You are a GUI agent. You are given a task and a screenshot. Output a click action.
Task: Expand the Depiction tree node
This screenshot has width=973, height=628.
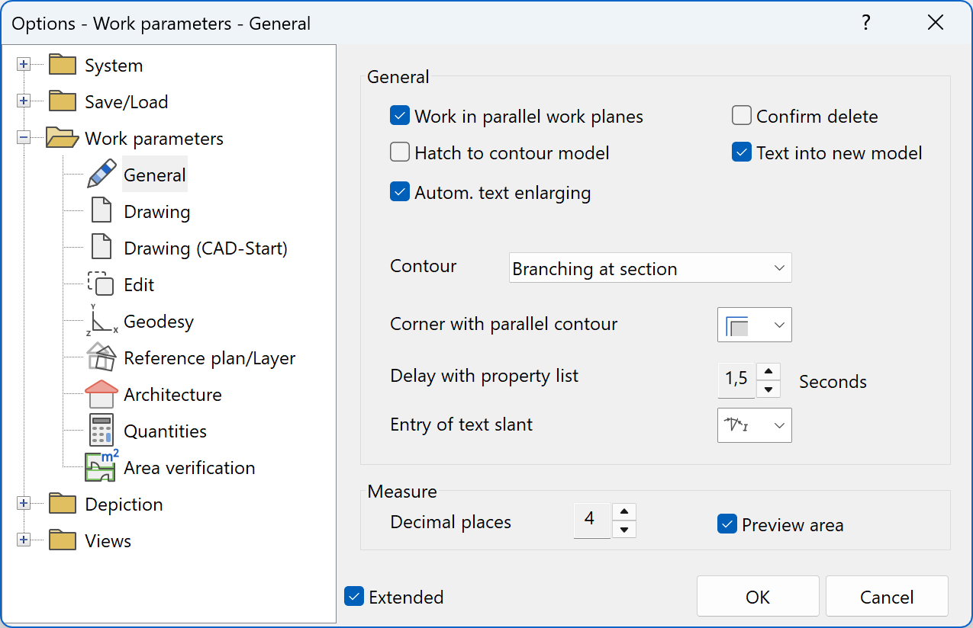pos(24,504)
